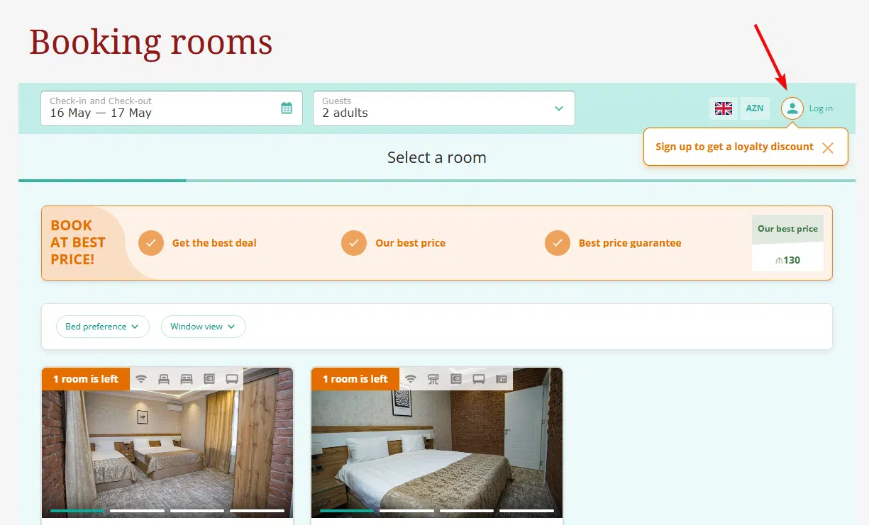This screenshot has width=869, height=525.
Task: Click the safe icon on second room
Action: 456,379
